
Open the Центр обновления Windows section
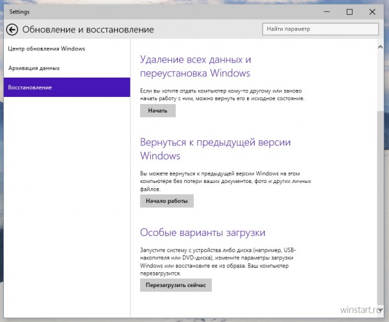click(x=46, y=48)
